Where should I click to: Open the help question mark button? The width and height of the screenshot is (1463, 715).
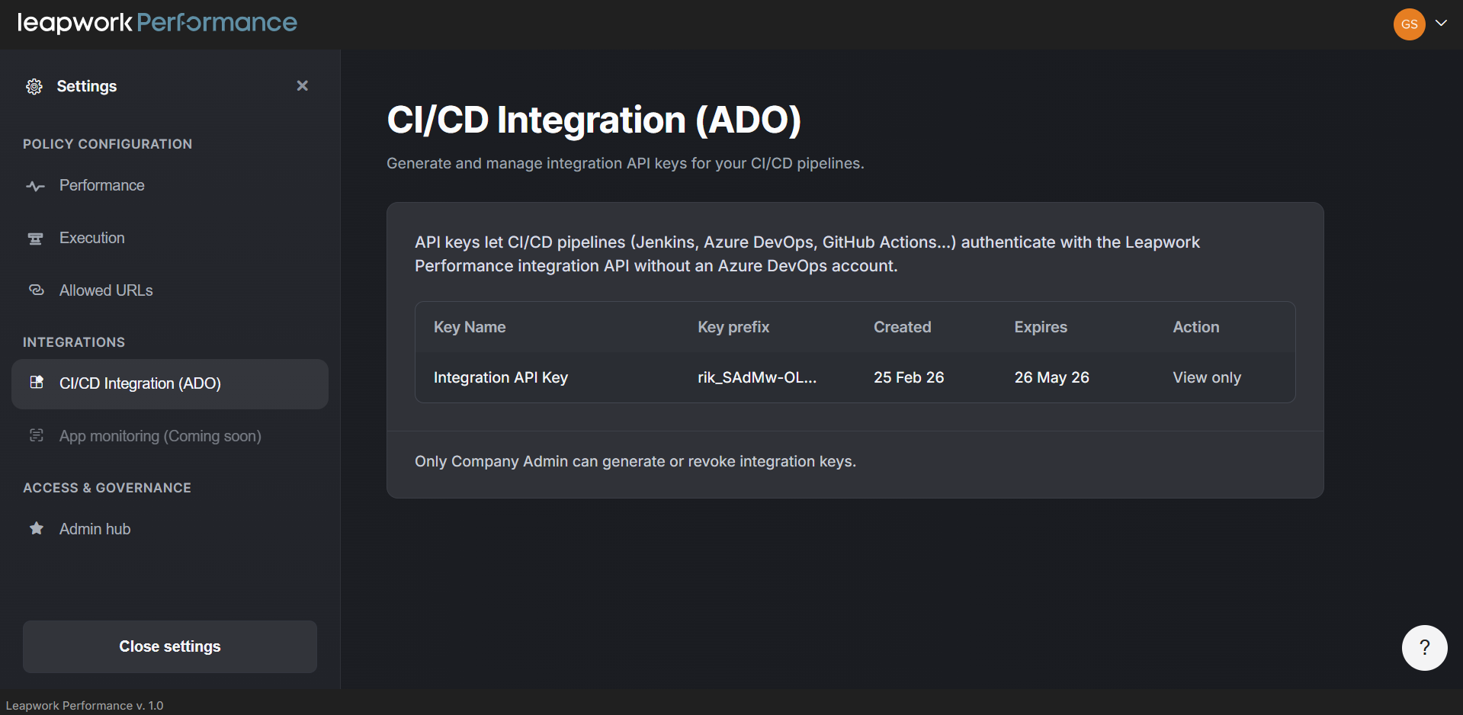[1424, 648]
